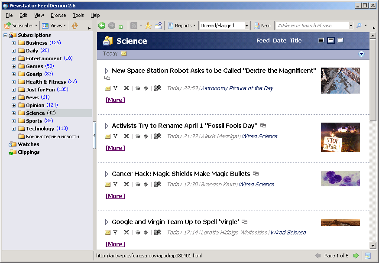Viewport: 379px width, 263px height.
Task: Click the green next page arrow
Action: pos(356,256)
